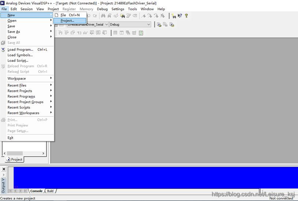The width and height of the screenshot is (298, 201).
Task: Open the Settings menu
Action: point(118,9)
